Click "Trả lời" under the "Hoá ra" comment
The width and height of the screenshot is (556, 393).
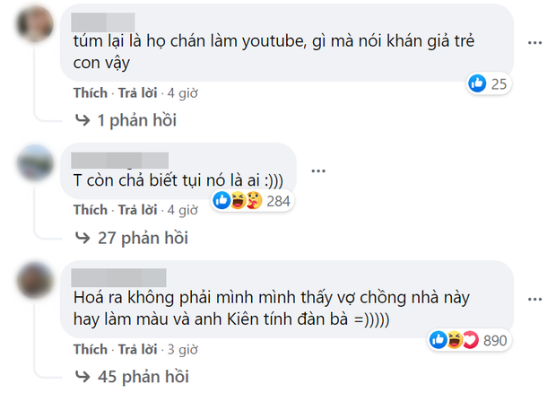(136, 349)
